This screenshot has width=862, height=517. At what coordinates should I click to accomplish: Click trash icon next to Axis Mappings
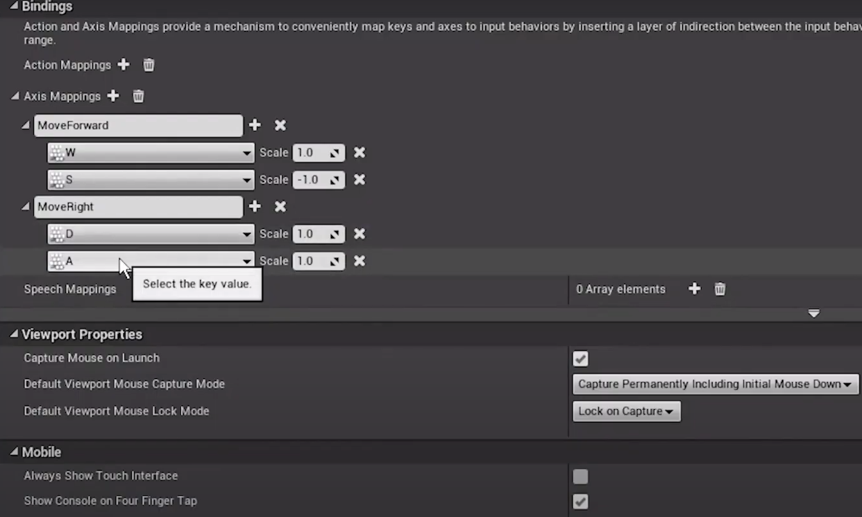click(138, 96)
